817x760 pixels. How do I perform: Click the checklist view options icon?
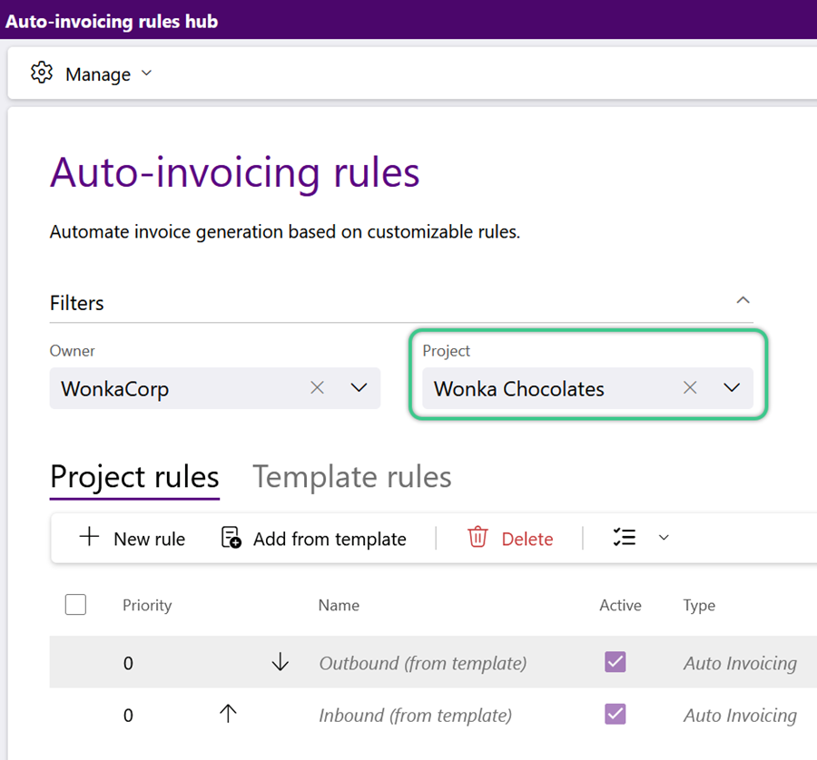point(625,537)
